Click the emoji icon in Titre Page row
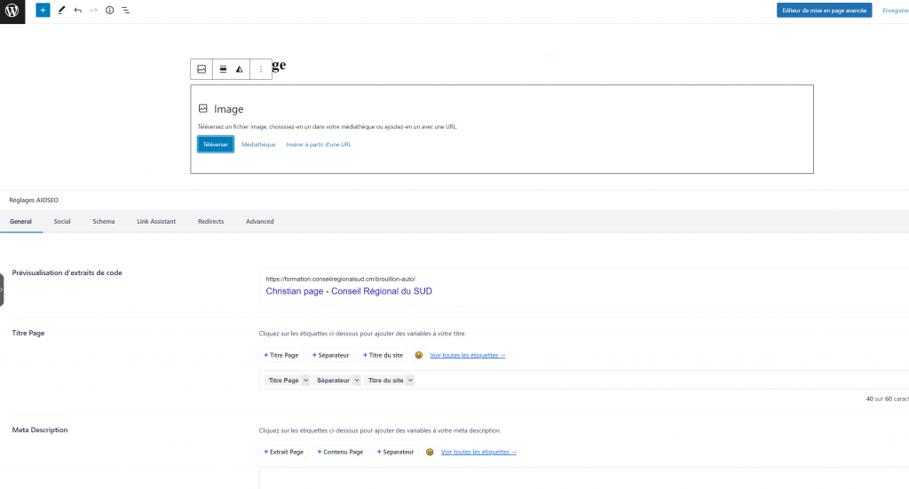Viewport: 909px width, 489px height. pyautogui.click(x=418, y=355)
